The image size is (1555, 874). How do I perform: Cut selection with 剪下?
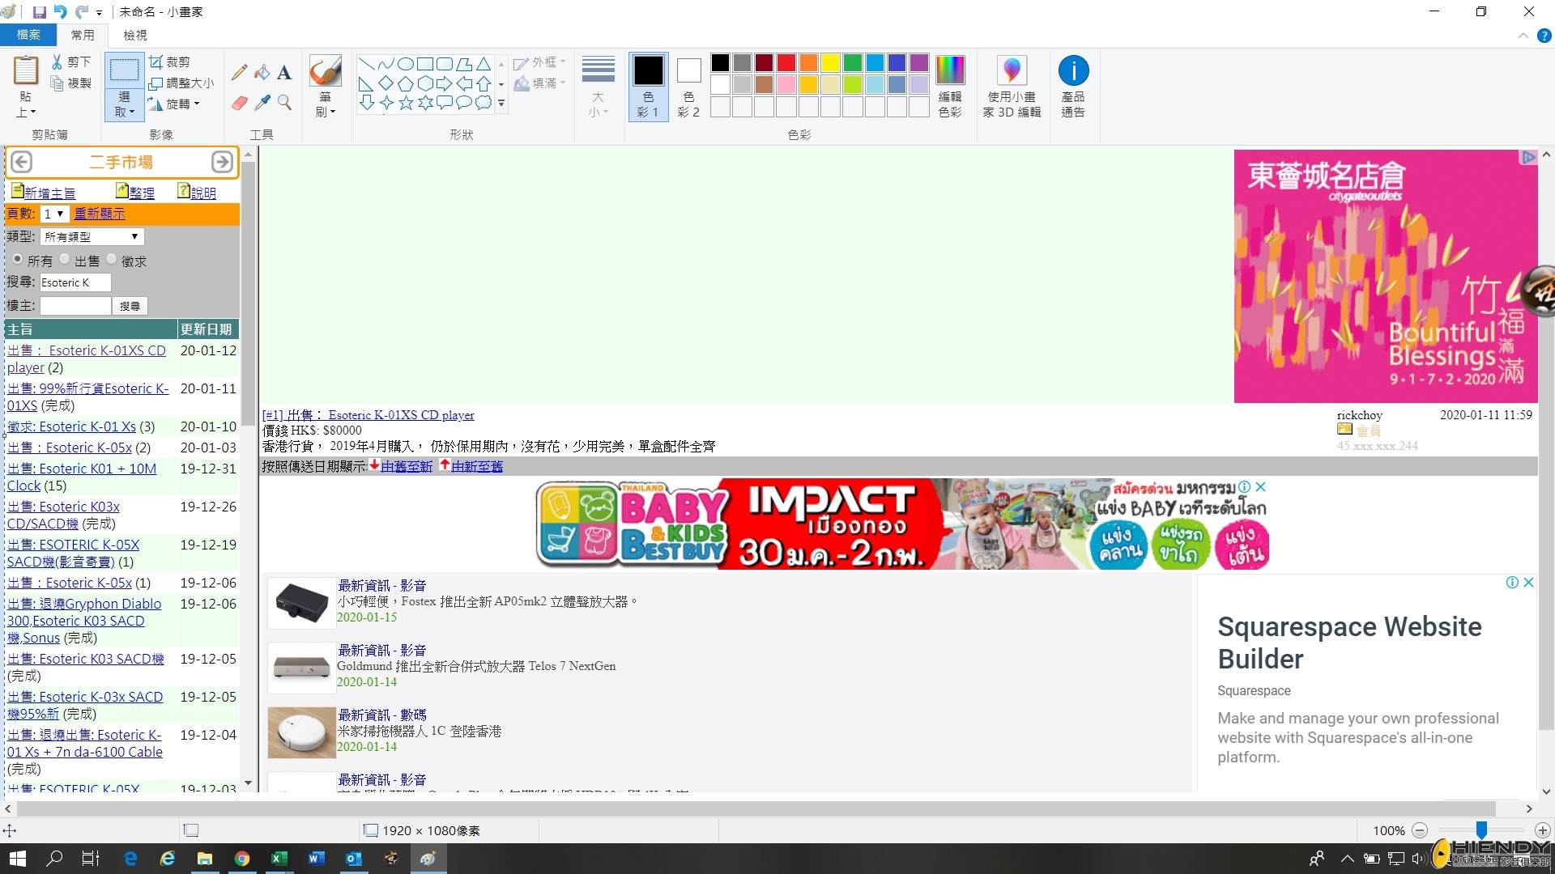71,62
